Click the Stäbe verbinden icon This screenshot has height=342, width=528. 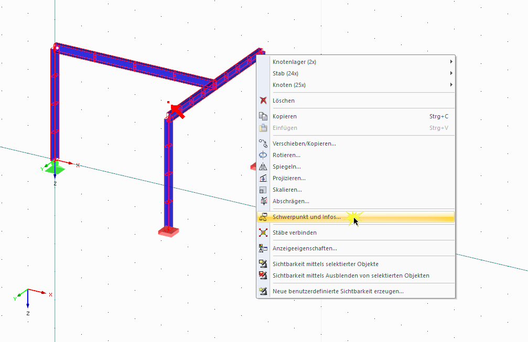[x=263, y=233]
